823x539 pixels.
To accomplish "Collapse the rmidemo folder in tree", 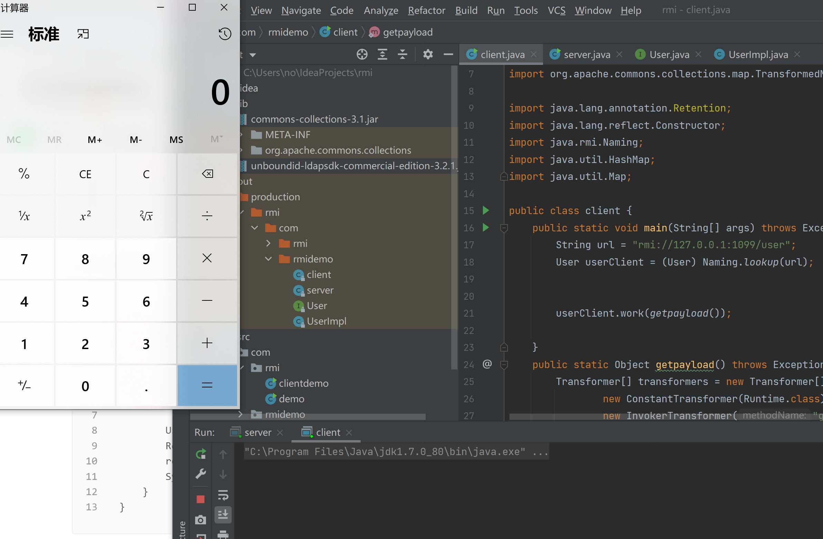I will click(268, 259).
